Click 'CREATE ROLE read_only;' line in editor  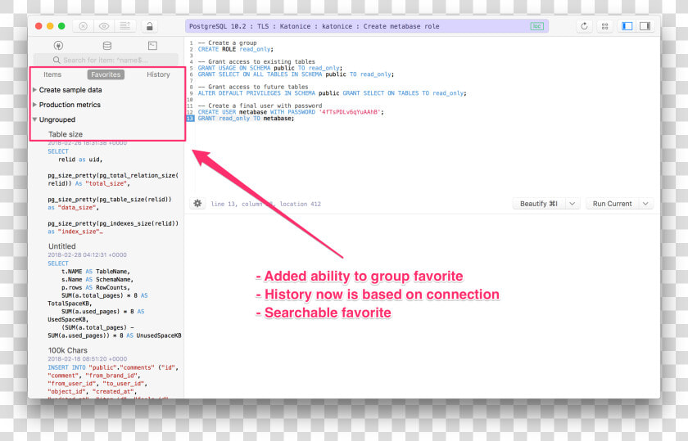click(x=236, y=49)
